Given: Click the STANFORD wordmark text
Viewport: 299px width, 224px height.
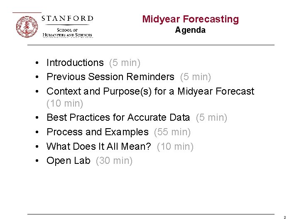Looking at the screenshot, I should click(x=67, y=19).
